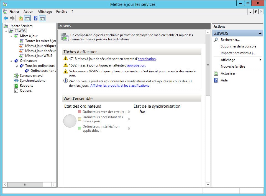Click the tree pane horizontal scrollbar thumb
Viewport: 266px width, 196px height.
[x=25, y=184]
